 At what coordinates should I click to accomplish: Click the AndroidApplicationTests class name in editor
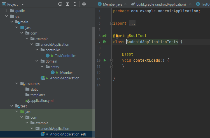152,42
